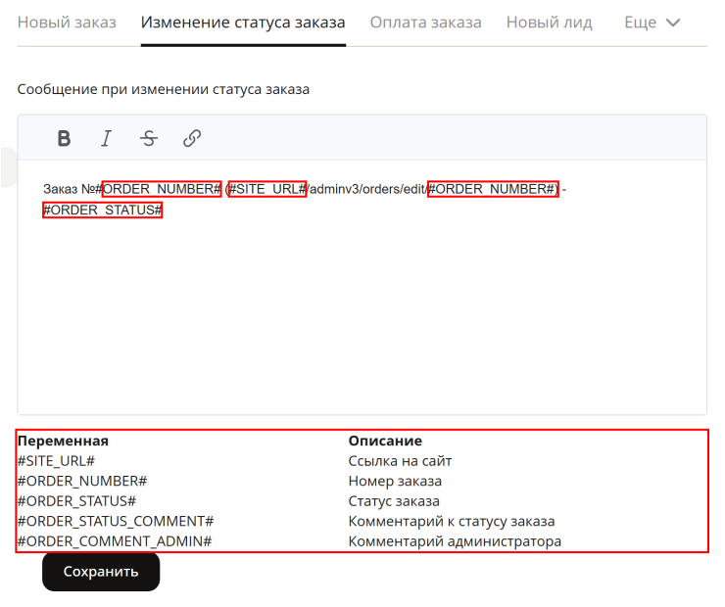This screenshot has height=607, width=725.
Task: Expand the "Еще" dropdown menu
Action: point(652,23)
